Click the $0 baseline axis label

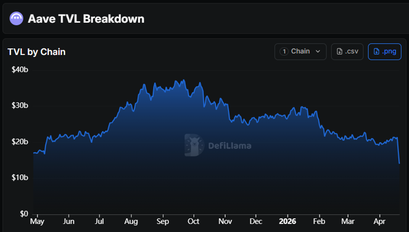click(23, 214)
